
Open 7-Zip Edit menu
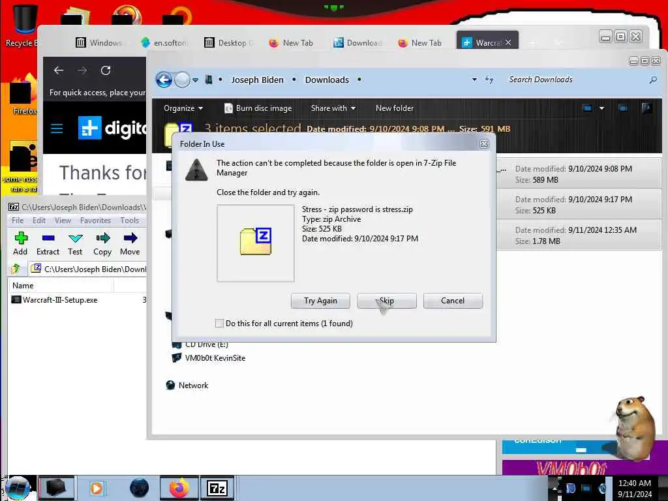38,220
